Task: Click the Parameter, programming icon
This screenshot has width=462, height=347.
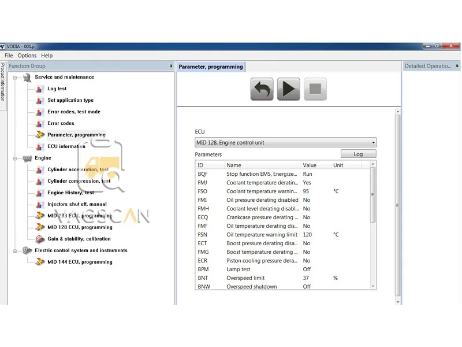Action: (40, 135)
